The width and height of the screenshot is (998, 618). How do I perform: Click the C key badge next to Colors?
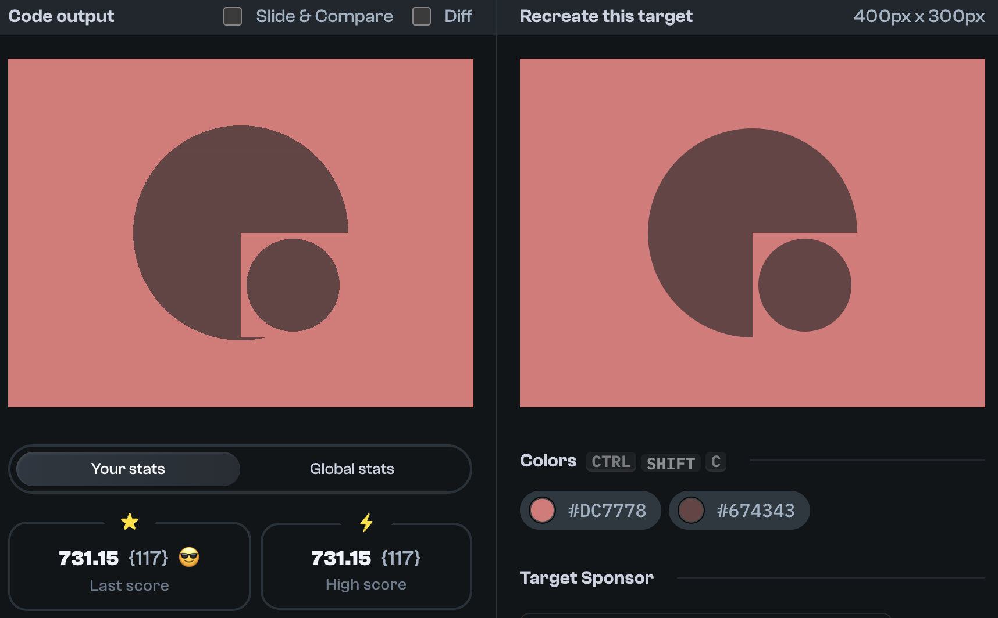[716, 462]
